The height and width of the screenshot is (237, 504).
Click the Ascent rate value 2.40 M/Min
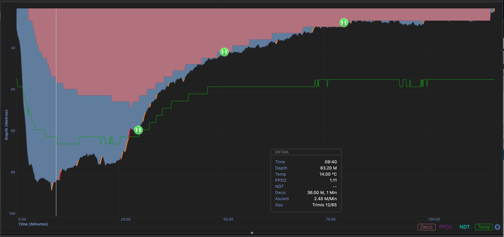coord(325,199)
